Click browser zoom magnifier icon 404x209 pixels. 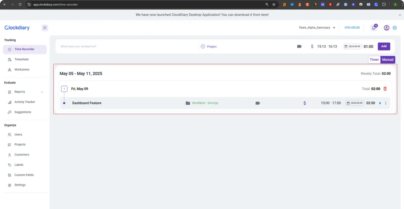point(267,4)
